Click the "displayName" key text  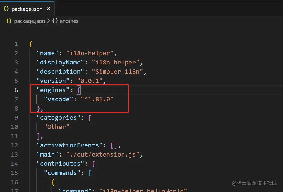click(x=60, y=63)
